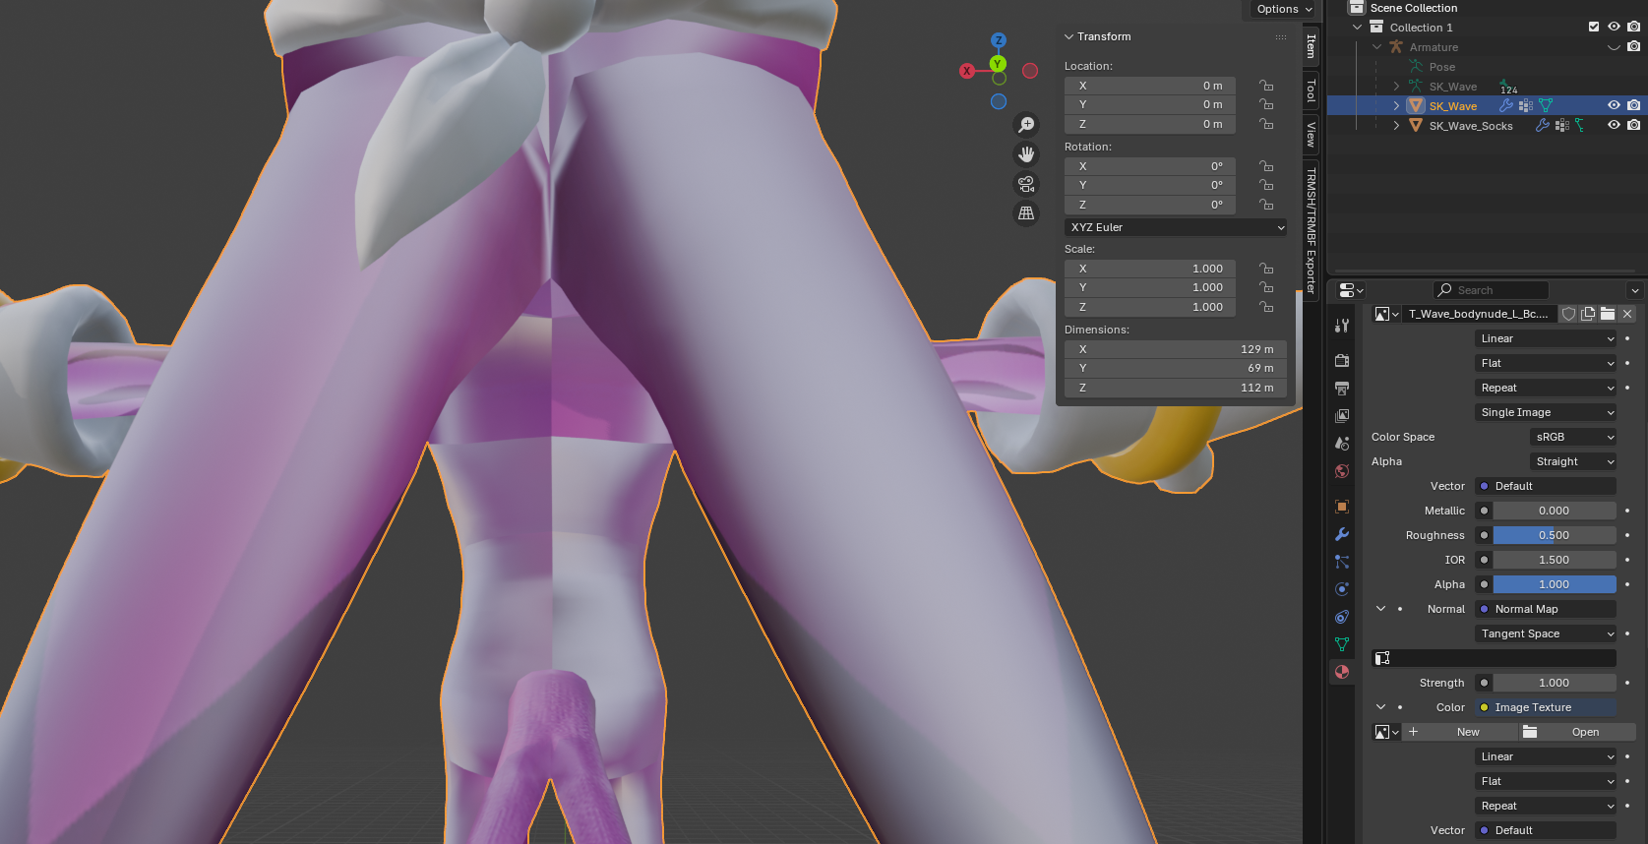Collapse the Armature tree item
The width and height of the screenshot is (1648, 844).
pyautogui.click(x=1377, y=46)
